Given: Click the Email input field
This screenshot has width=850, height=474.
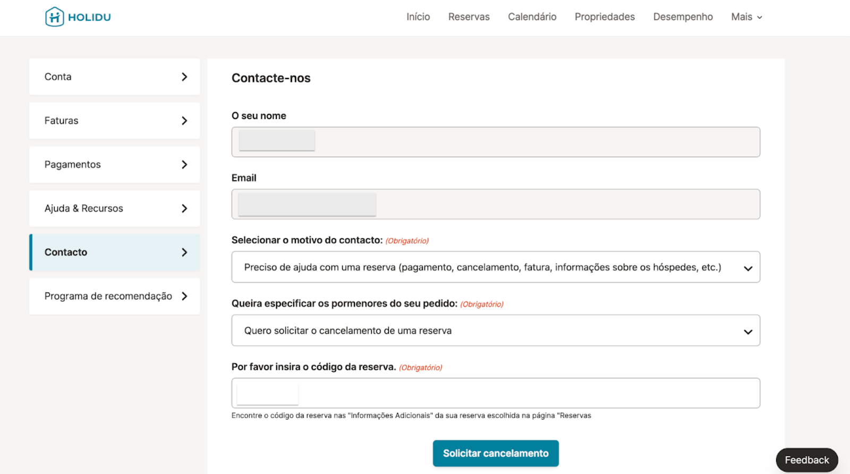Looking at the screenshot, I should coord(496,204).
